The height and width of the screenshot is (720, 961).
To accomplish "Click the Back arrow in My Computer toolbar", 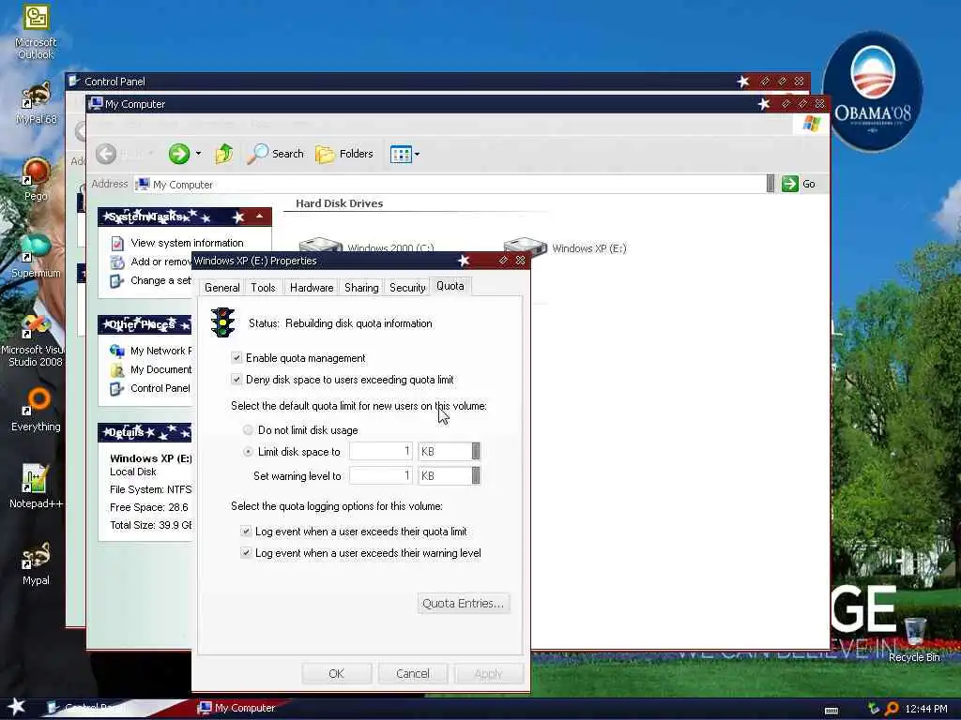I will click(106, 154).
